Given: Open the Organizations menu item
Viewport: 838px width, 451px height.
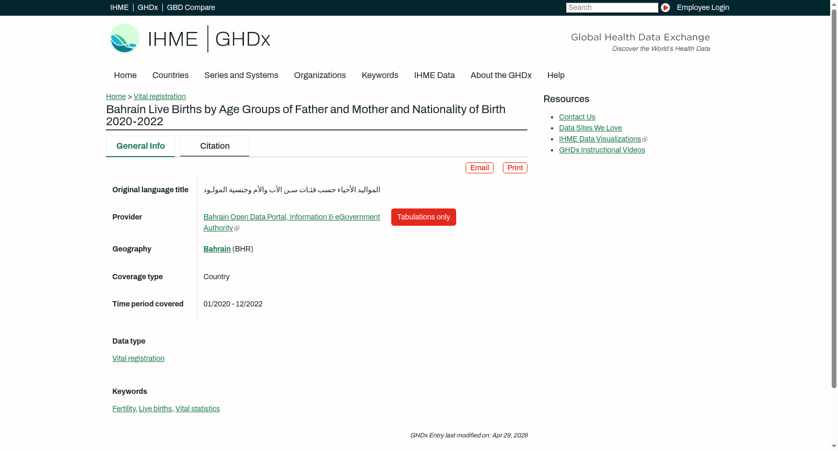Looking at the screenshot, I should 320,75.
